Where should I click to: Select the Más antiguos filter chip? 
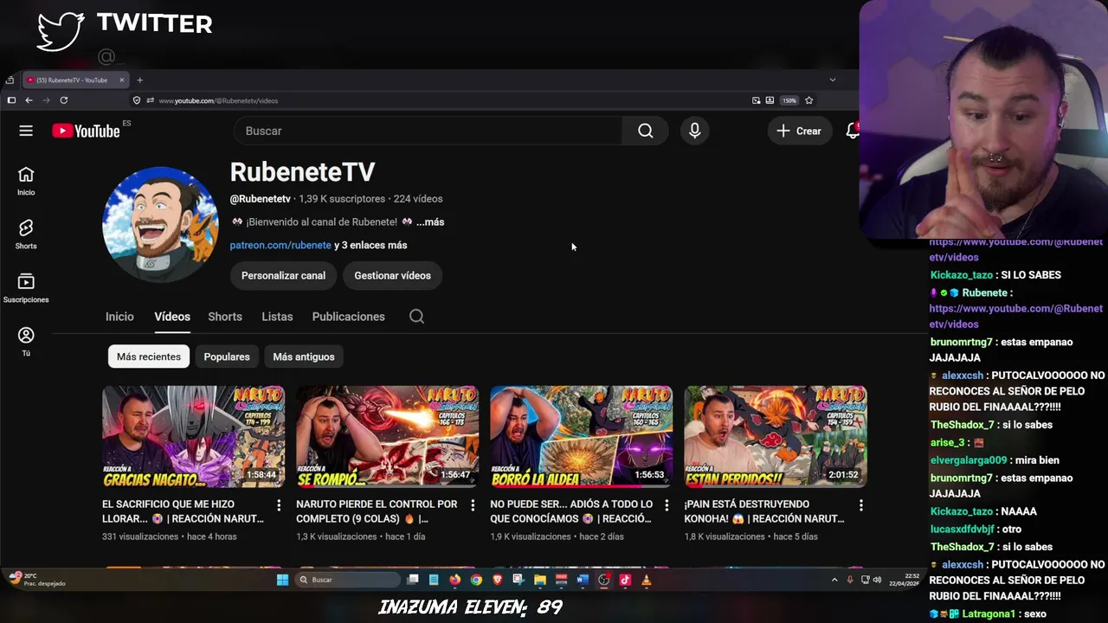click(x=304, y=356)
